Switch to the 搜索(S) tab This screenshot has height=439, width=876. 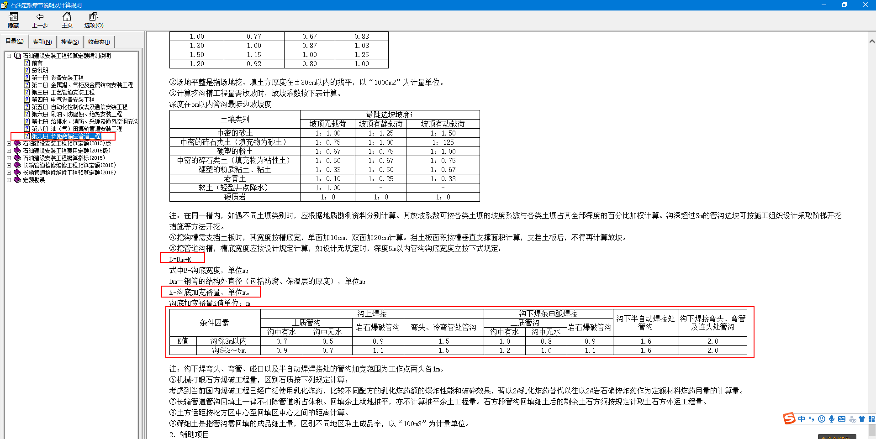coord(70,42)
